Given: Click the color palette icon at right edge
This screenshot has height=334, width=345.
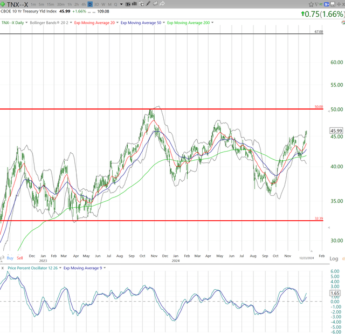Looking at the screenshot, I should click(343, 23).
